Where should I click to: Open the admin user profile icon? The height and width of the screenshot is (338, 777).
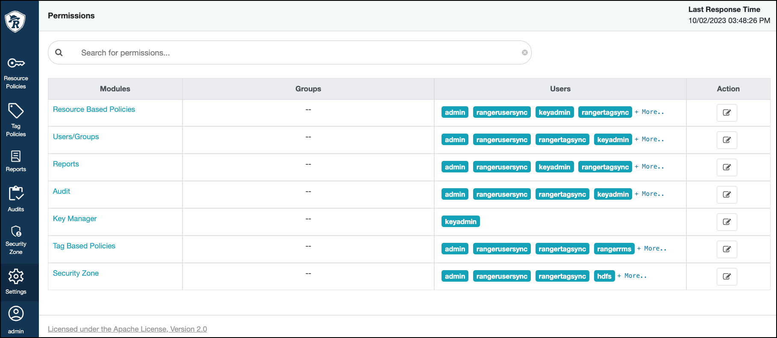[16, 319]
